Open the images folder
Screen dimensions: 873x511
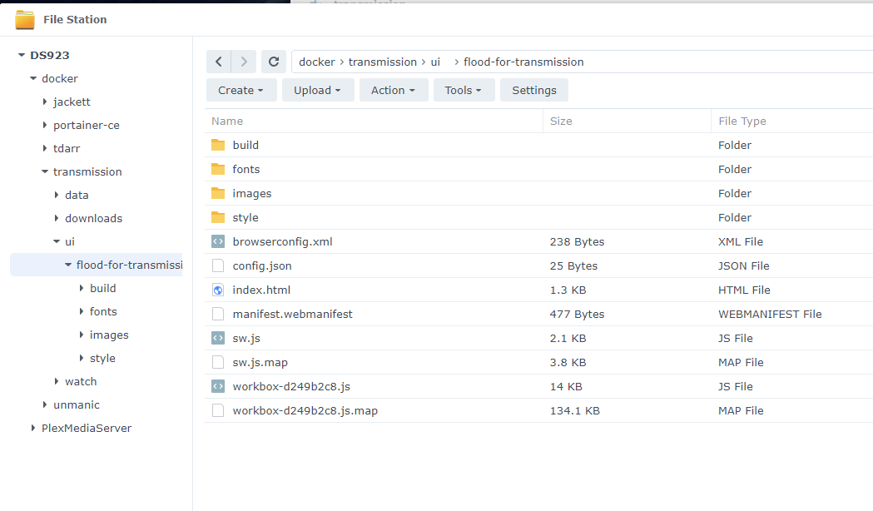pos(252,193)
